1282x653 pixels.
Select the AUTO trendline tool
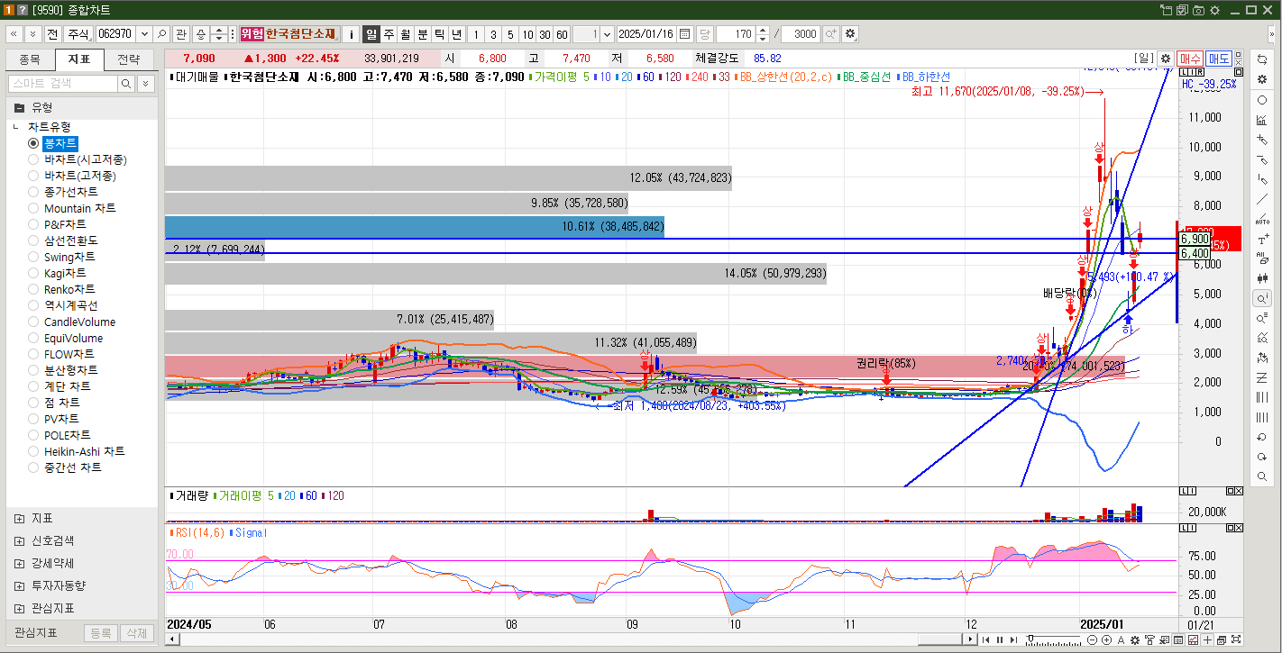tap(1262, 219)
